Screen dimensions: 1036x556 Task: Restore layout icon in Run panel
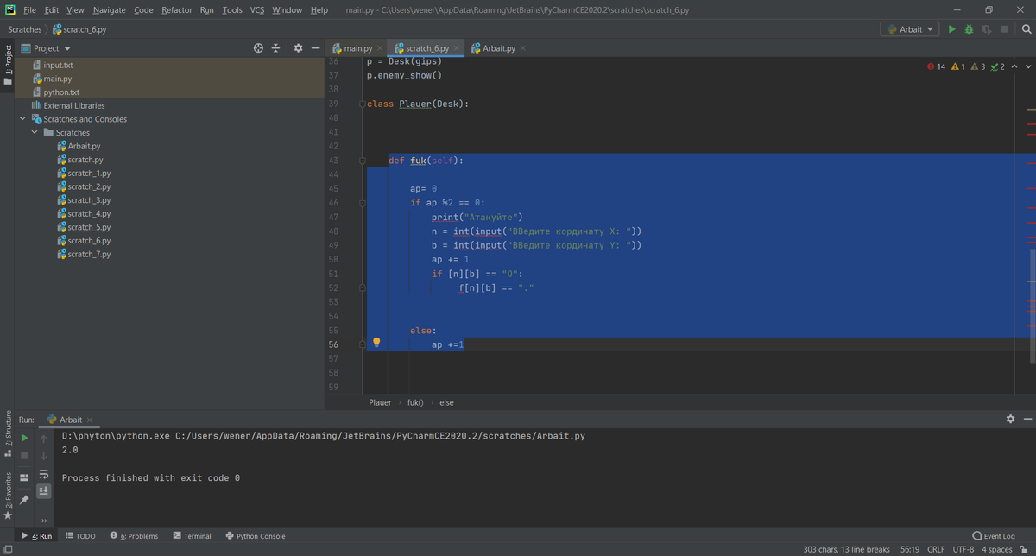coord(24,477)
